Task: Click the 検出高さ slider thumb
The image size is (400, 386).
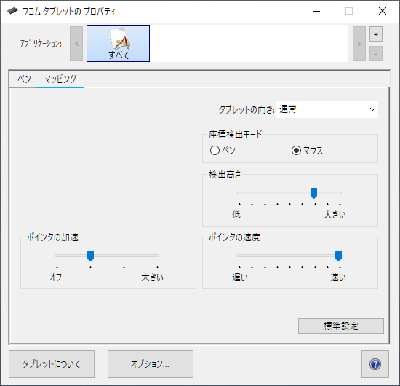Action: click(x=313, y=193)
